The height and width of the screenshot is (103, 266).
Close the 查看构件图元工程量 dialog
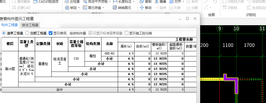[195, 19]
